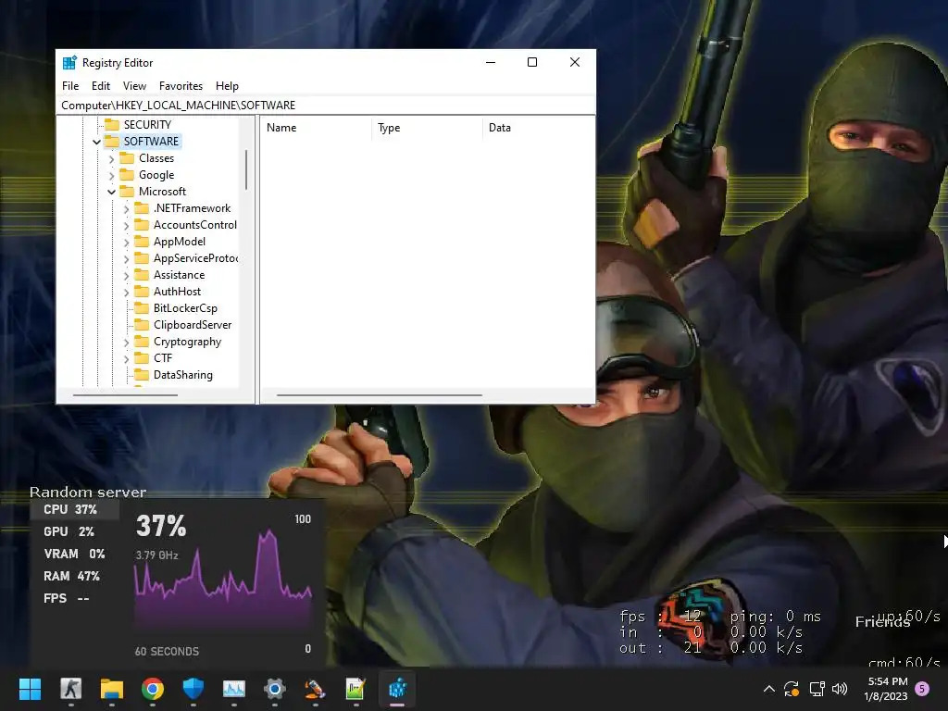Expand the AppServiceProtocols key
This screenshot has height=711, width=948.
[126, 259]
